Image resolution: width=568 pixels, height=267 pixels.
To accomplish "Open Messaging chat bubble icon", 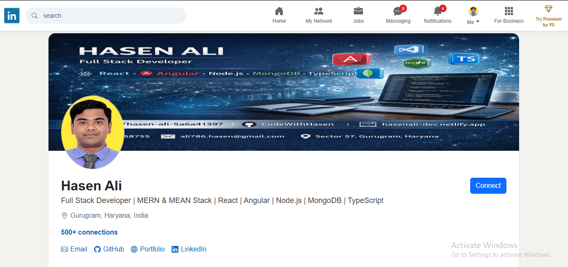I will point(397,12).
